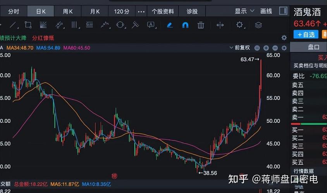Select the text annotation tool

151,25
